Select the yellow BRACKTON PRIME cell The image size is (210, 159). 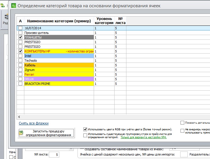(x=59, y=84)
